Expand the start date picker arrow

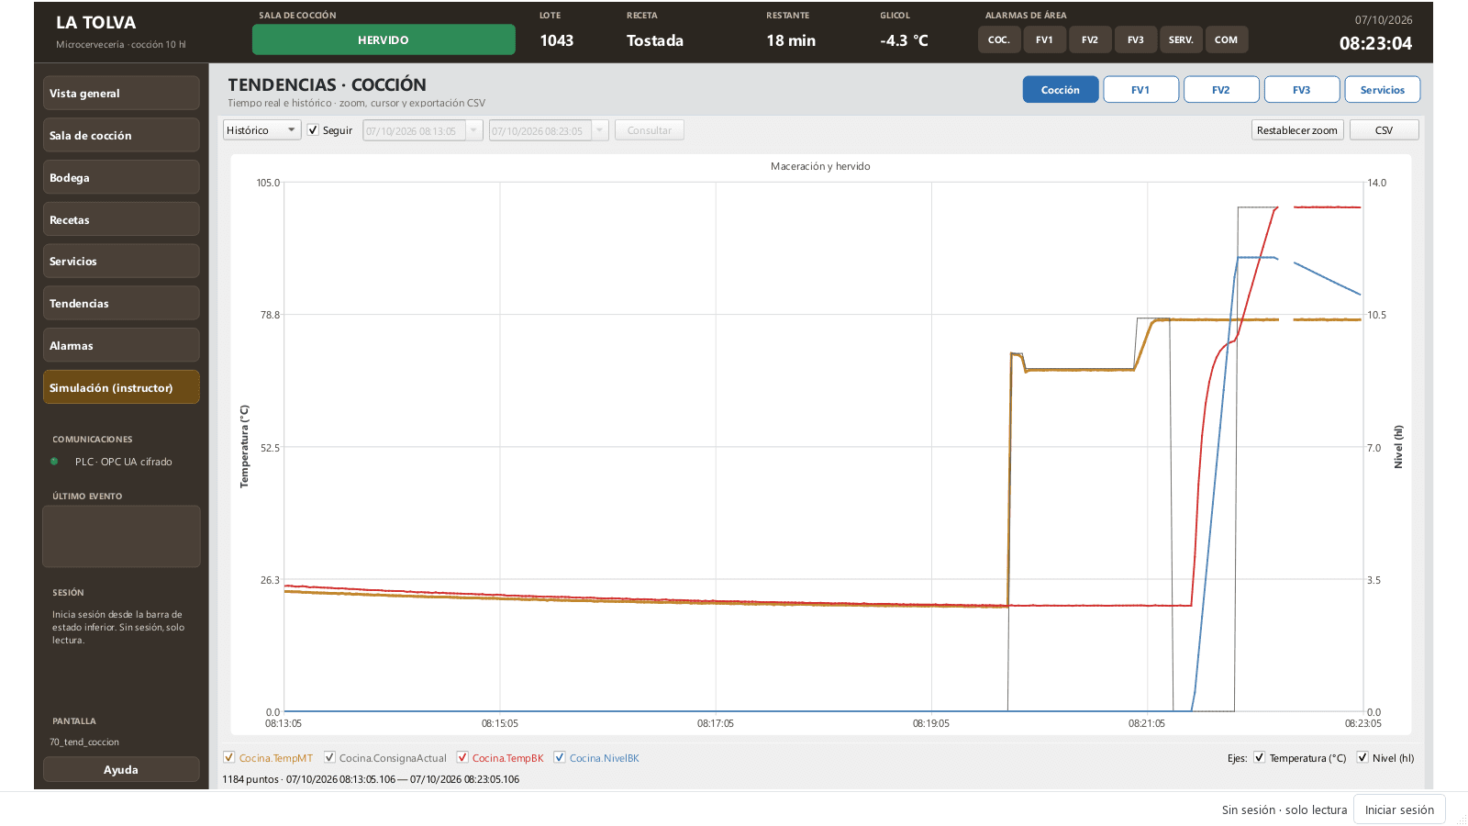coord(474,130)
